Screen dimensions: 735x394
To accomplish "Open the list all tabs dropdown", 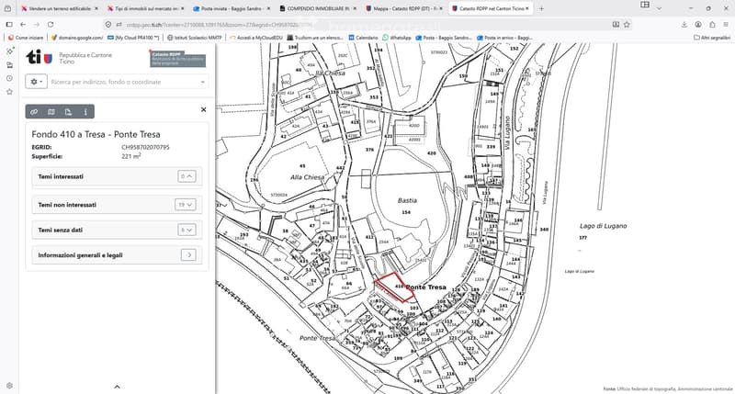I will click(x=659, y=8).
